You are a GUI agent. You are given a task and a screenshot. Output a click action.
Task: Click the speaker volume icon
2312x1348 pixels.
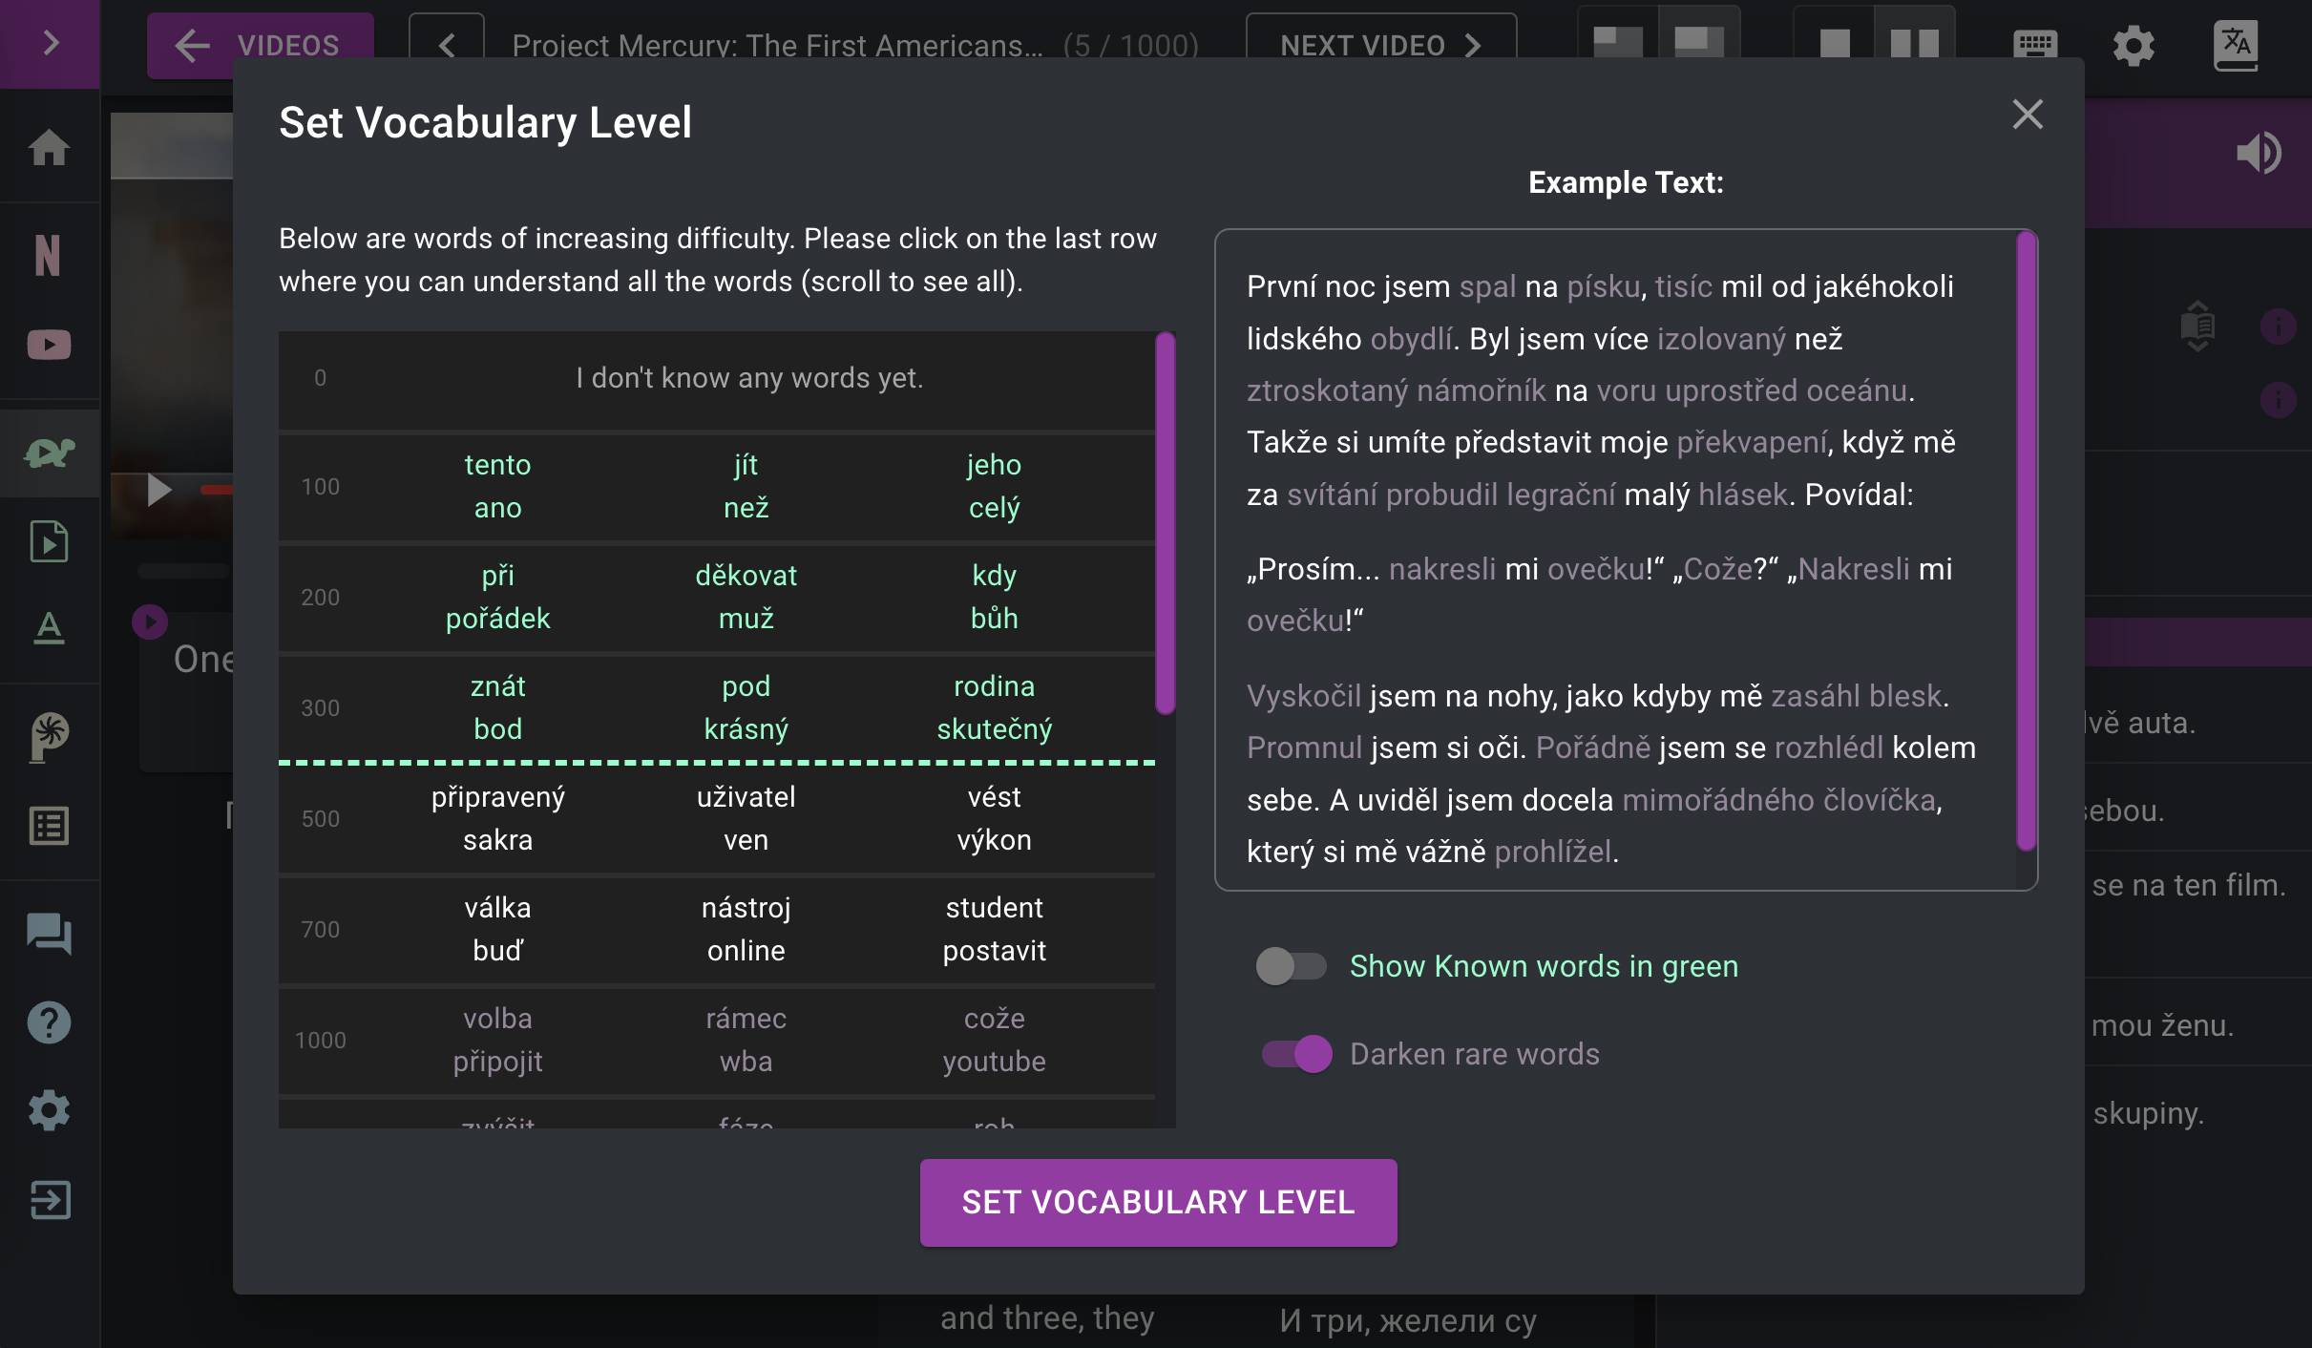pos(2259,153)
